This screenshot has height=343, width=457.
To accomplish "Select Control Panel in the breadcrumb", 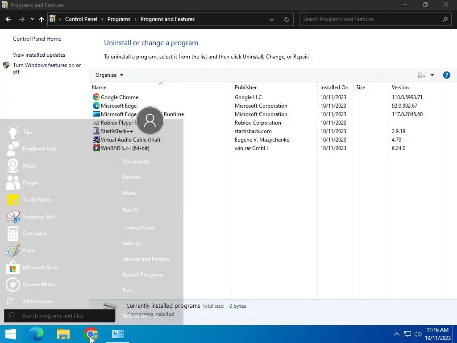I will tap(81, 19).
